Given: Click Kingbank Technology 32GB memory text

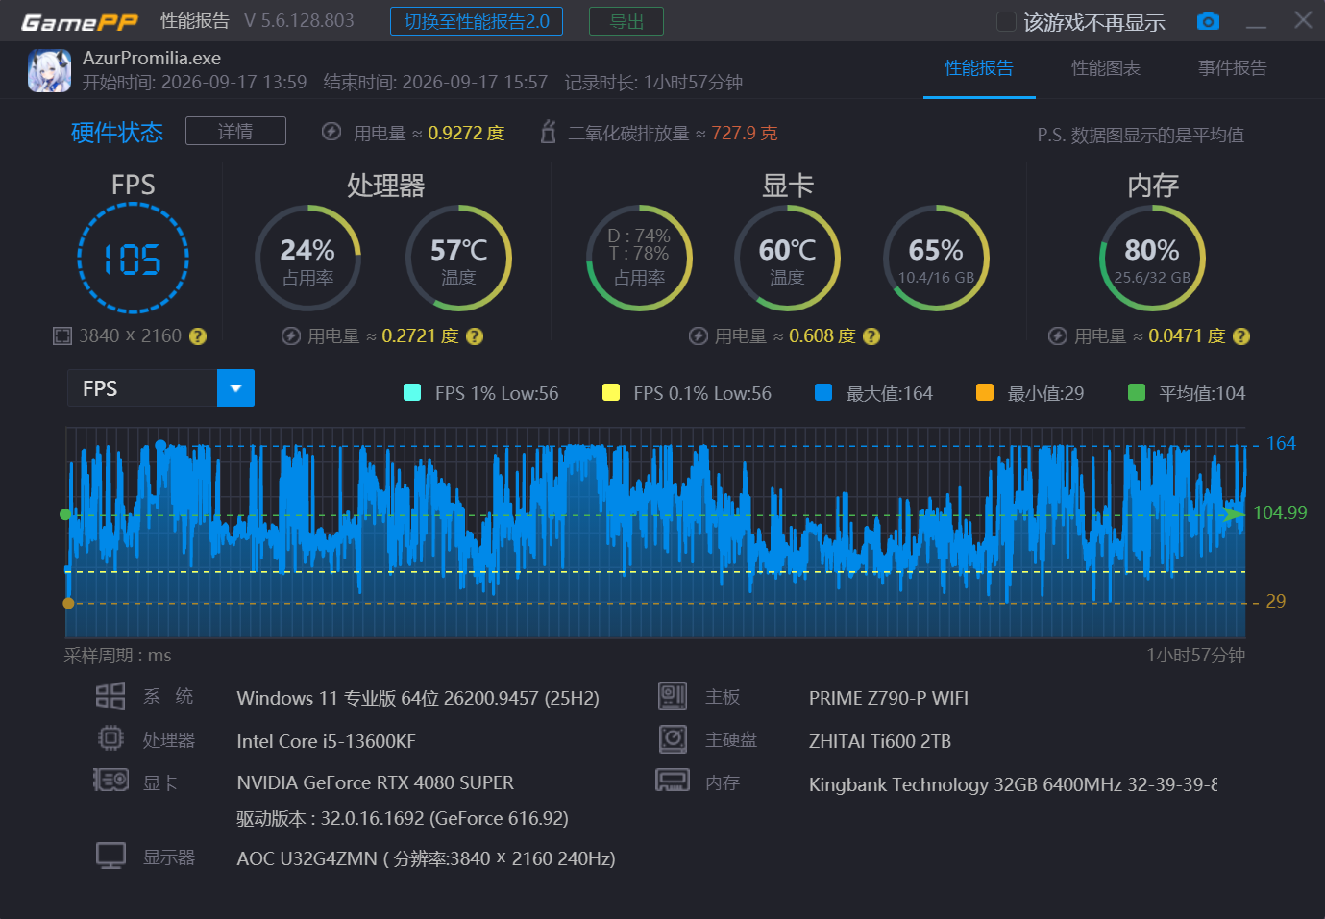Looking at the screenshot, I should (x=1014, y=784).
